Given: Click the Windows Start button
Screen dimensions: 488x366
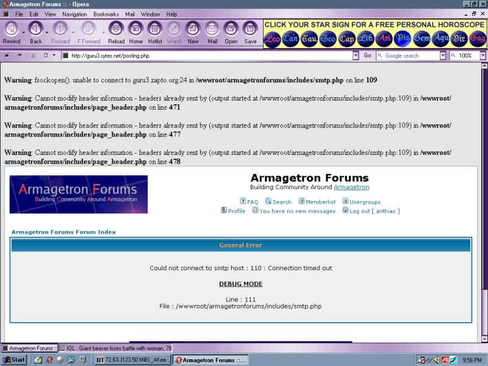Looking at the screenshot, I should point(13,360).
